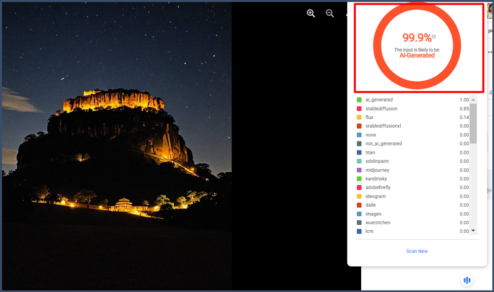Click the wuerstchen label
Screen dimensions: 494x292
(x=378, y=223)
